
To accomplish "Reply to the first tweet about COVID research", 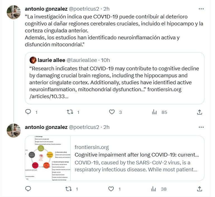I will click(x=28, y=112).
